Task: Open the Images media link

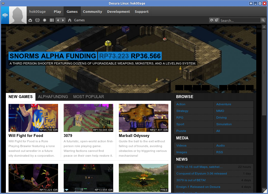Action: point(182,152)
